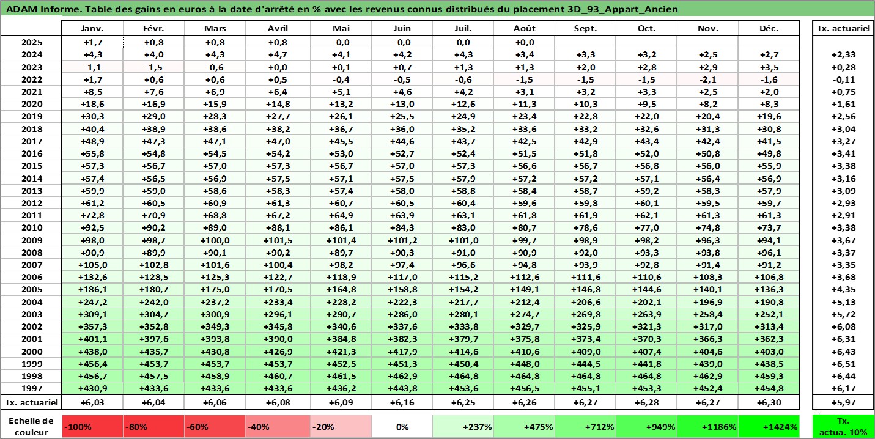The height and width of the screenshot is (439, 875).
Task: Select the +247,2 cell for January 2004
Action: [x=92, y=302]
